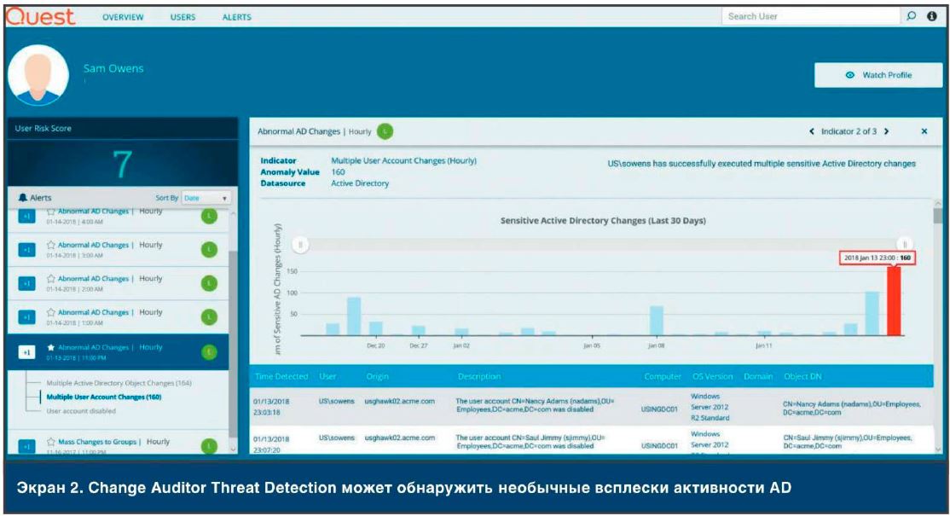Click the alerts list scrollbar
This screenshot has width=950, height=516.
coord(233,343)
